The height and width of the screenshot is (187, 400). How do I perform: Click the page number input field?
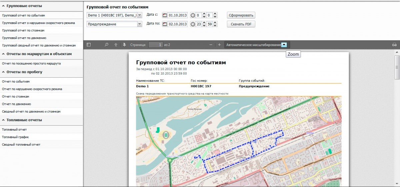[x=156, y=45]
